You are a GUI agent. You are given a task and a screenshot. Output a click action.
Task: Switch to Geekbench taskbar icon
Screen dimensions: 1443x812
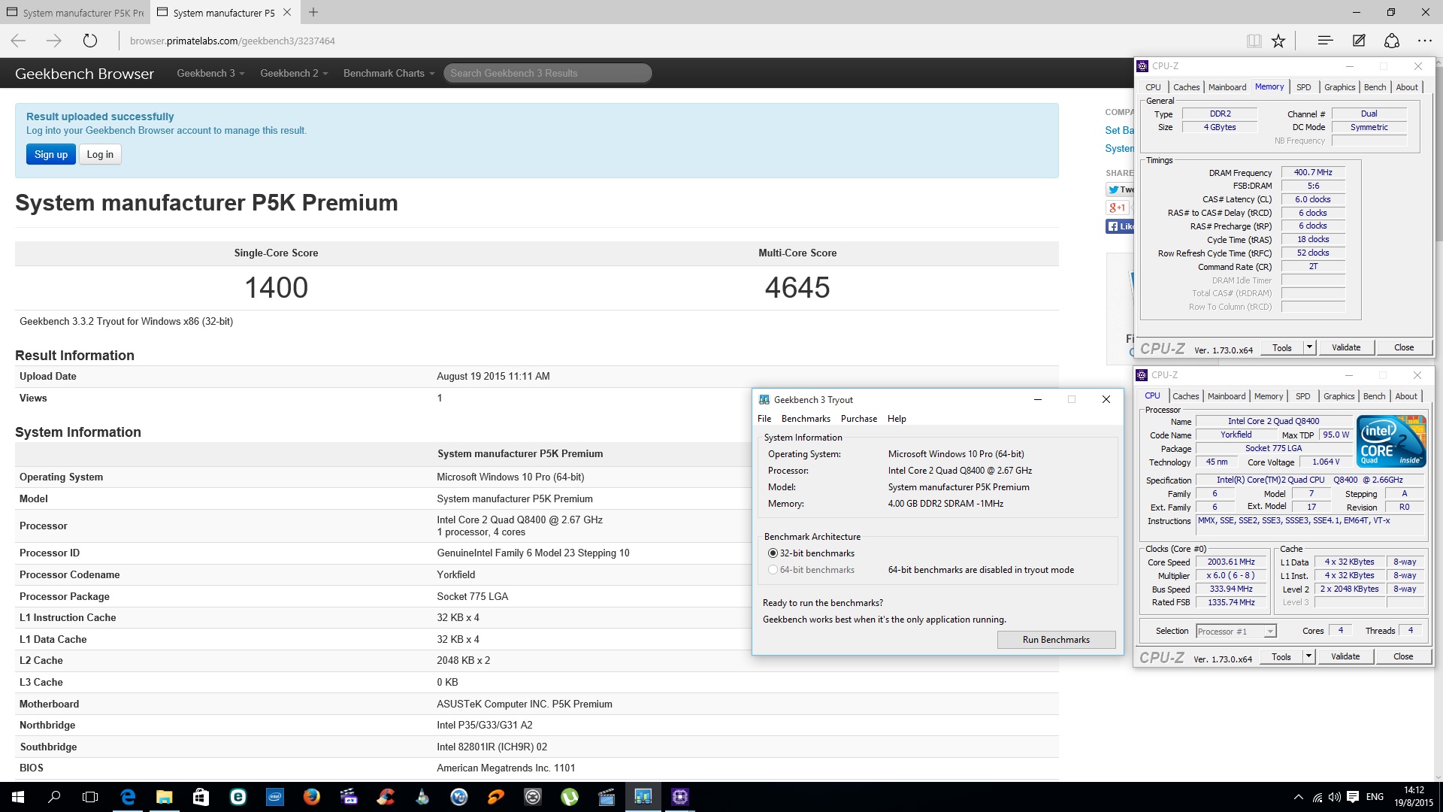pos(643,797)
